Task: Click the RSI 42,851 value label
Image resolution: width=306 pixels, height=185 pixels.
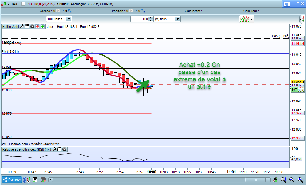Action: (296, 159)
